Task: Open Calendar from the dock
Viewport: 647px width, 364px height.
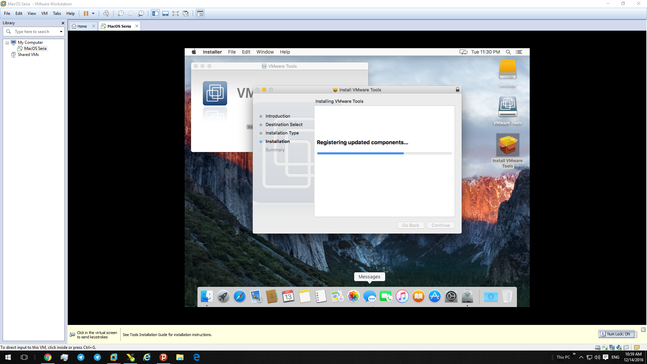Action: pyautogui.click(x=288, y=297)
